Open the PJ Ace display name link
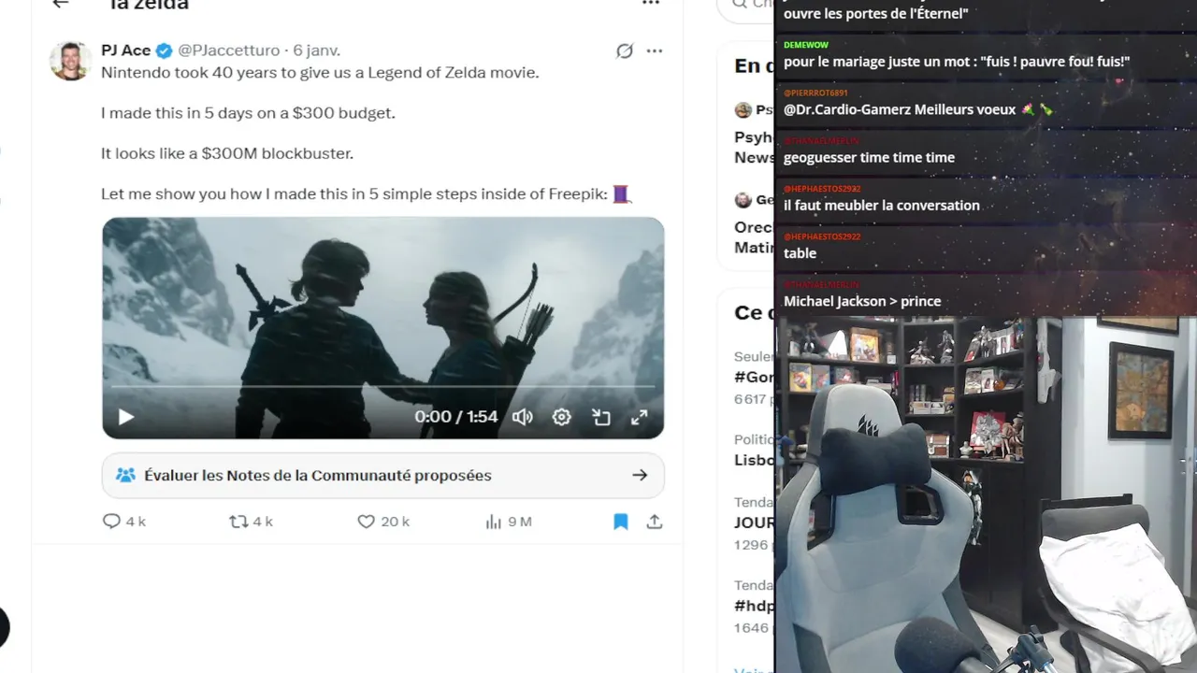Viewport: 1197px width, 673px height. [126, 50]
